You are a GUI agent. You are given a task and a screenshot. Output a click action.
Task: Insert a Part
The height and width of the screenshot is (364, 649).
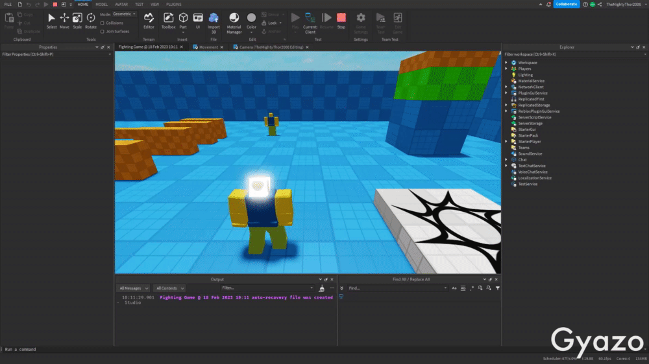[x=183, y=21]
